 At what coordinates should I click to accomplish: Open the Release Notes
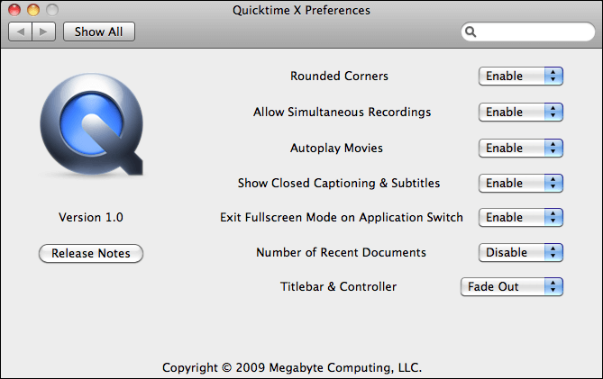tap(91, 254)
